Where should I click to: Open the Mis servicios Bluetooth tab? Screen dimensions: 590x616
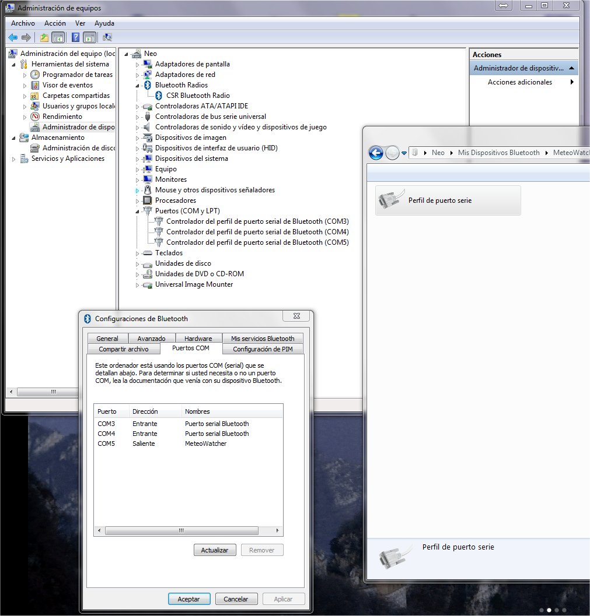point(263,339)
